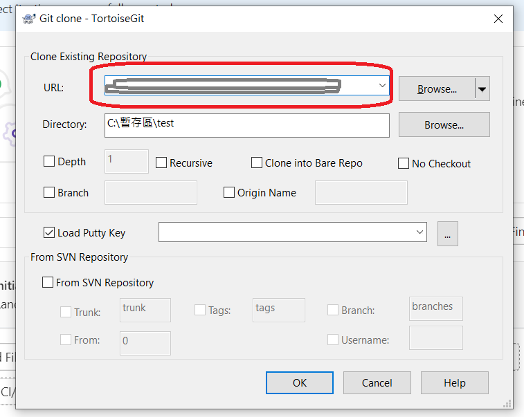Toggle the Username checkbox
The image size is (524, 417).
point(333,340)
